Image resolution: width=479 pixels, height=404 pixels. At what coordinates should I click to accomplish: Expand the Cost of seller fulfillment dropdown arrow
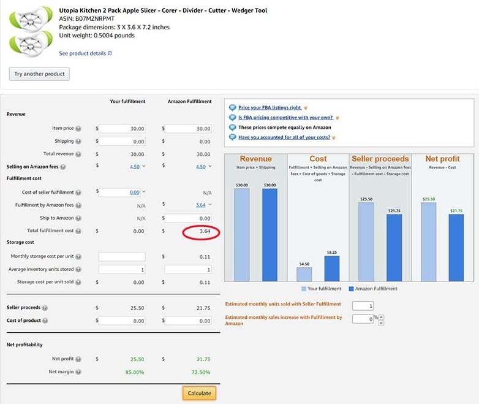click(x=144, y=192)
